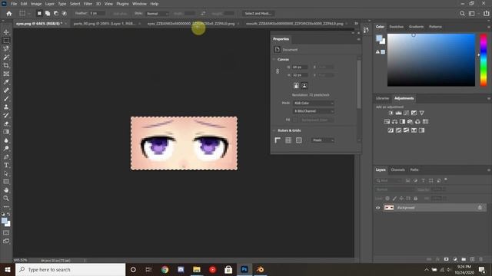Add a Hue/Saturation adjustment
This screenshot has height=276, width=492.
click(387, 122)
